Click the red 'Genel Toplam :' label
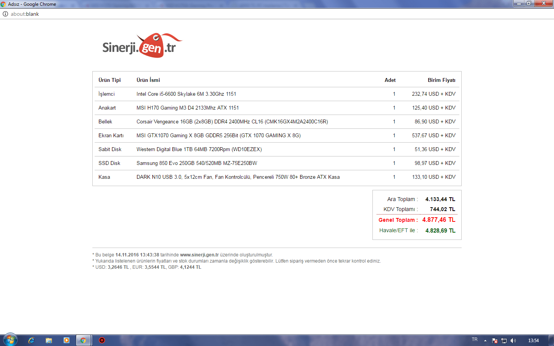 tap(398, 220)
